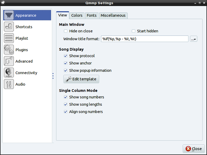This screenshot has height=155, width=207.
Task: Open the Shortcuts section icon
Action: coord(9,27)
